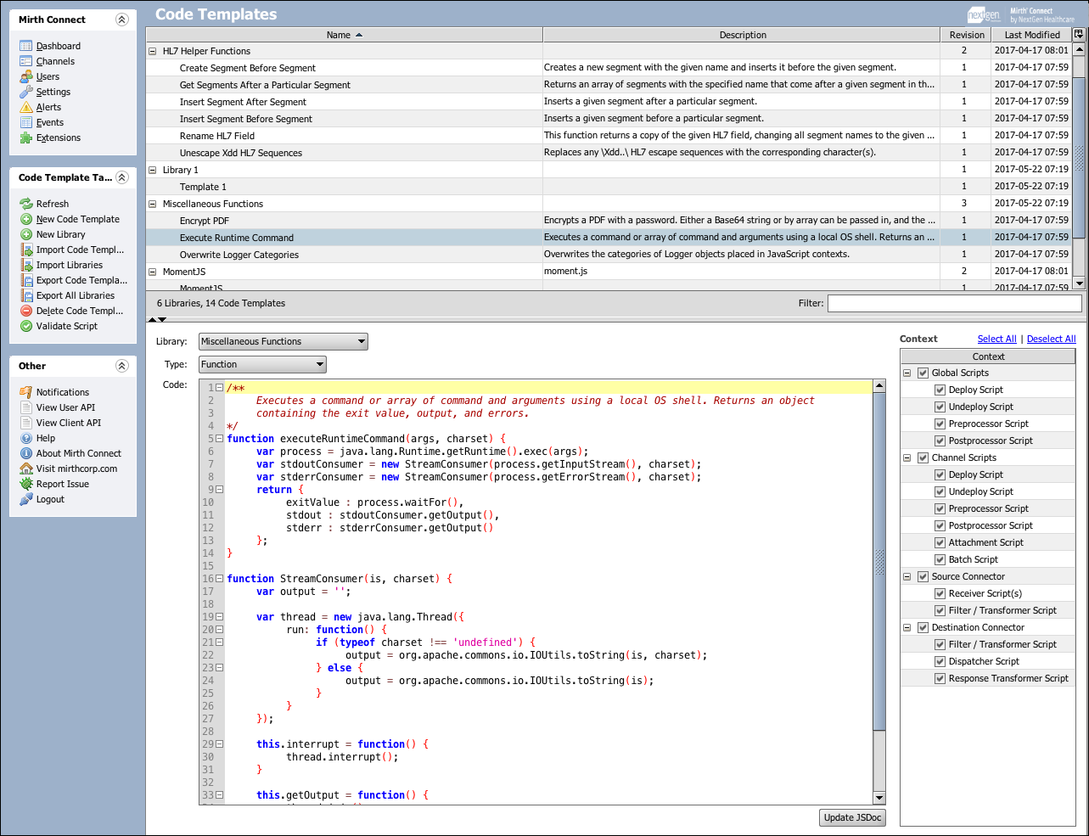Click Import Code Templates icon
The height and width of the screenshot is (836, 1089).
26,250
